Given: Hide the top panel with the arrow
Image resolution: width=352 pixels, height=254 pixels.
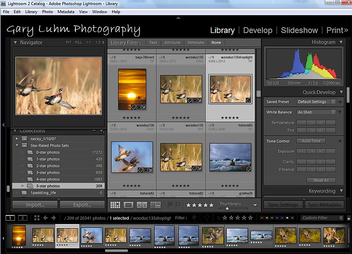Looking at the screenshot, I should [x=178, y=18].
